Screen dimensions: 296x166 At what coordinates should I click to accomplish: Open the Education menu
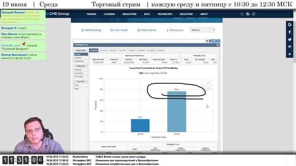click(x=186, y=14)
